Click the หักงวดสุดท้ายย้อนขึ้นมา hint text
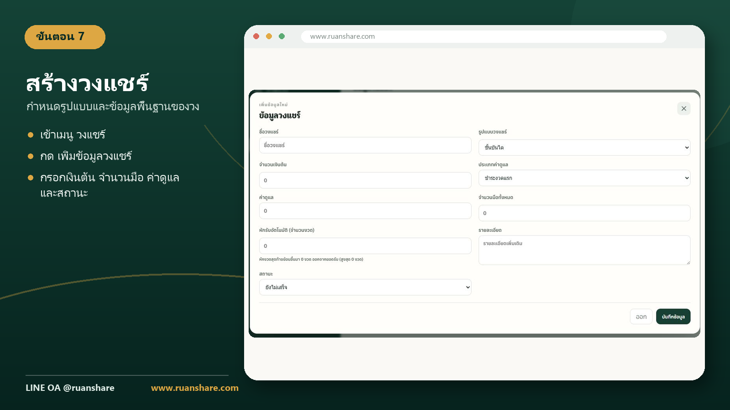The image size is (730, 410). (x=311, y=259)
